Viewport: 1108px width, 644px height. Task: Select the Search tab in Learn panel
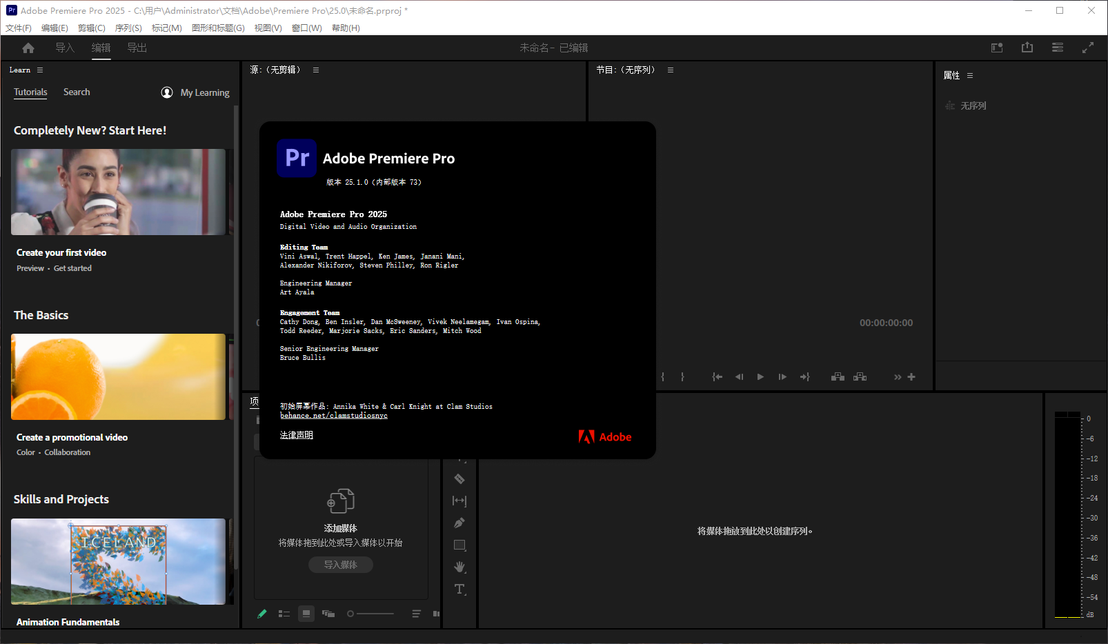[77, 92]
